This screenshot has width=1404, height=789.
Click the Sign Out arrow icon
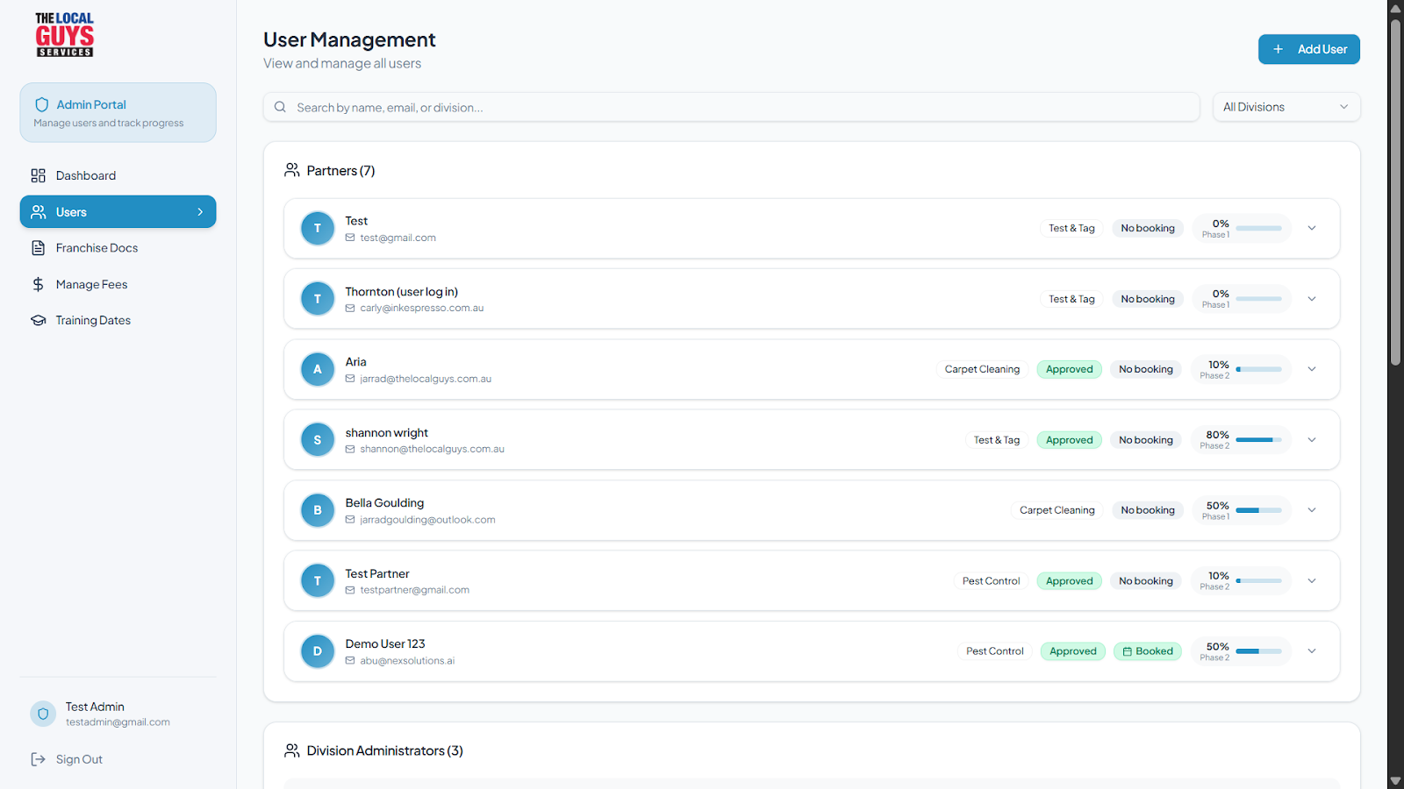pyautogui.click(x=38, y=759)
